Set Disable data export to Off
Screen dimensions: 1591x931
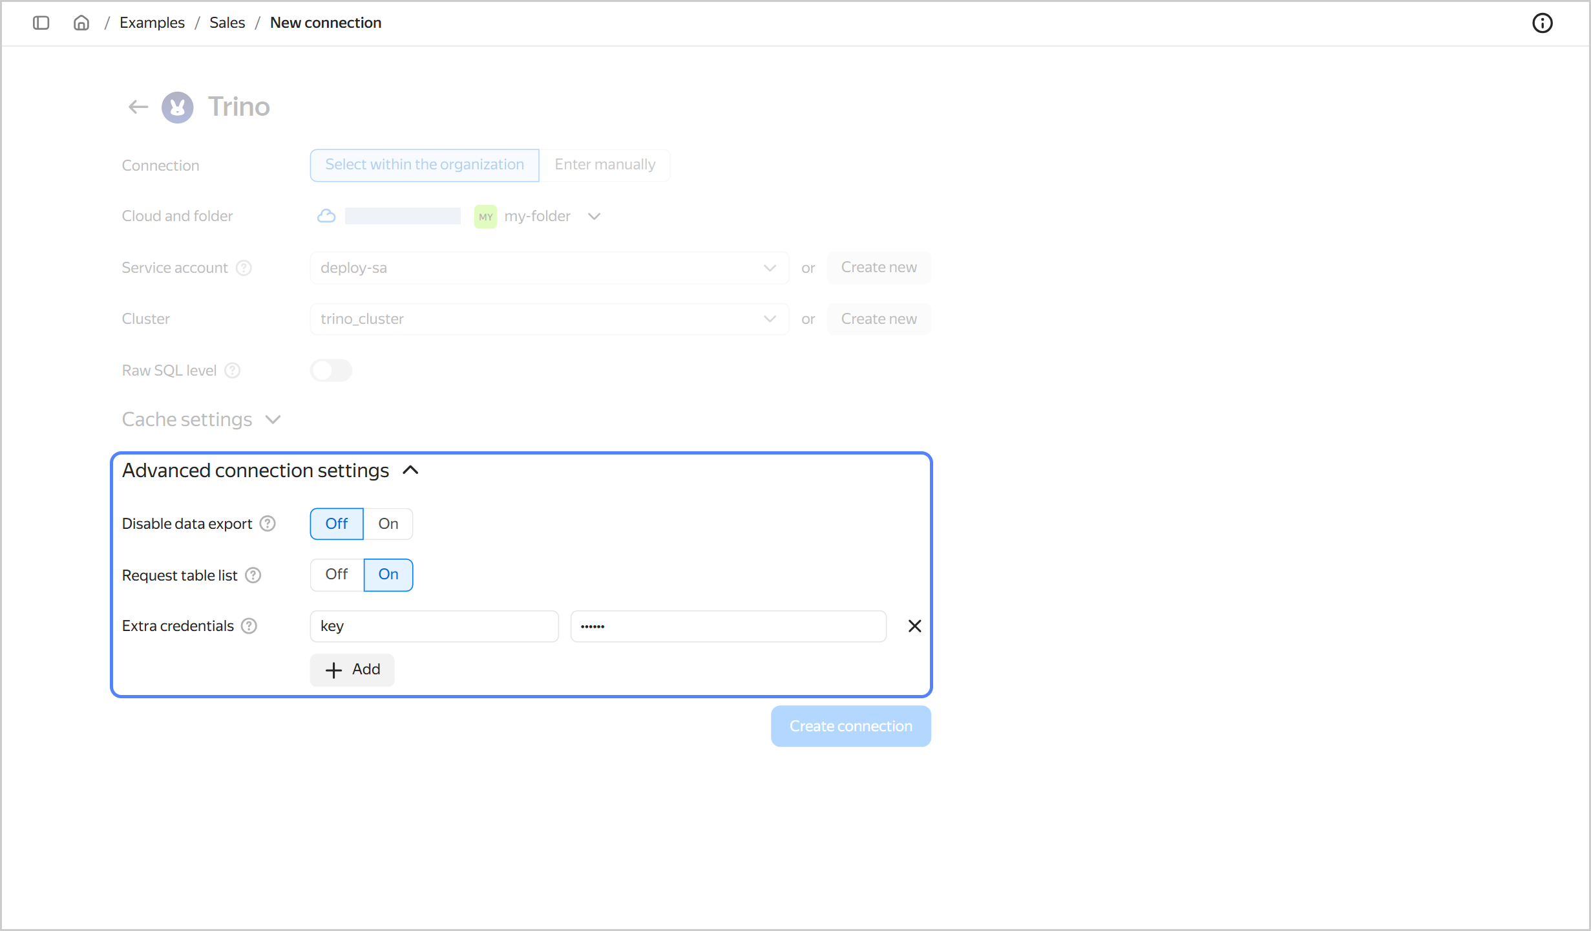[x=337, y=524]
